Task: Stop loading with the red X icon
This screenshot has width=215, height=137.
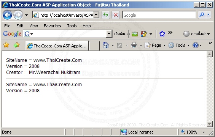Action: [x=116, y=15]
